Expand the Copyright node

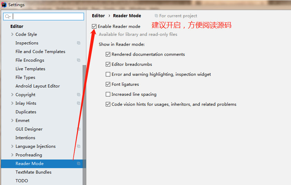click(12, 94)
